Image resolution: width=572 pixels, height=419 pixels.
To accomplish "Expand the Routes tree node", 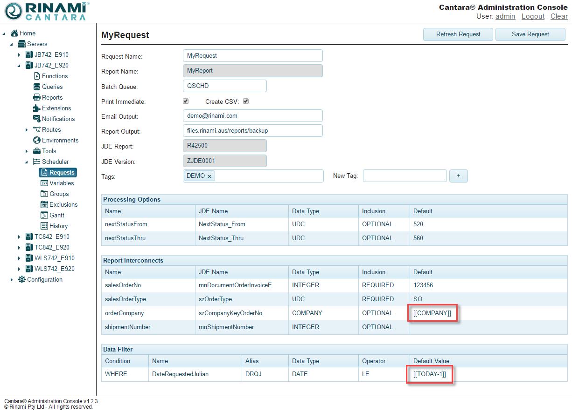I will (27, 130).
